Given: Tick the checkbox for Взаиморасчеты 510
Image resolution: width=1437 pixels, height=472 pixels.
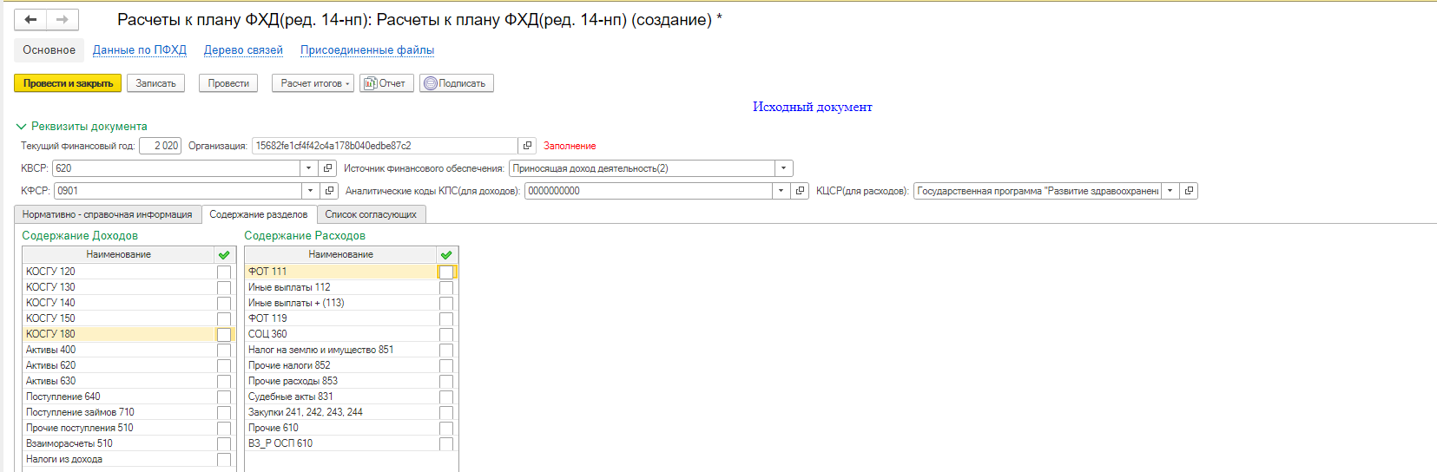Looking at the screenshot, I should pyautogui.click(x=224, y=443).
